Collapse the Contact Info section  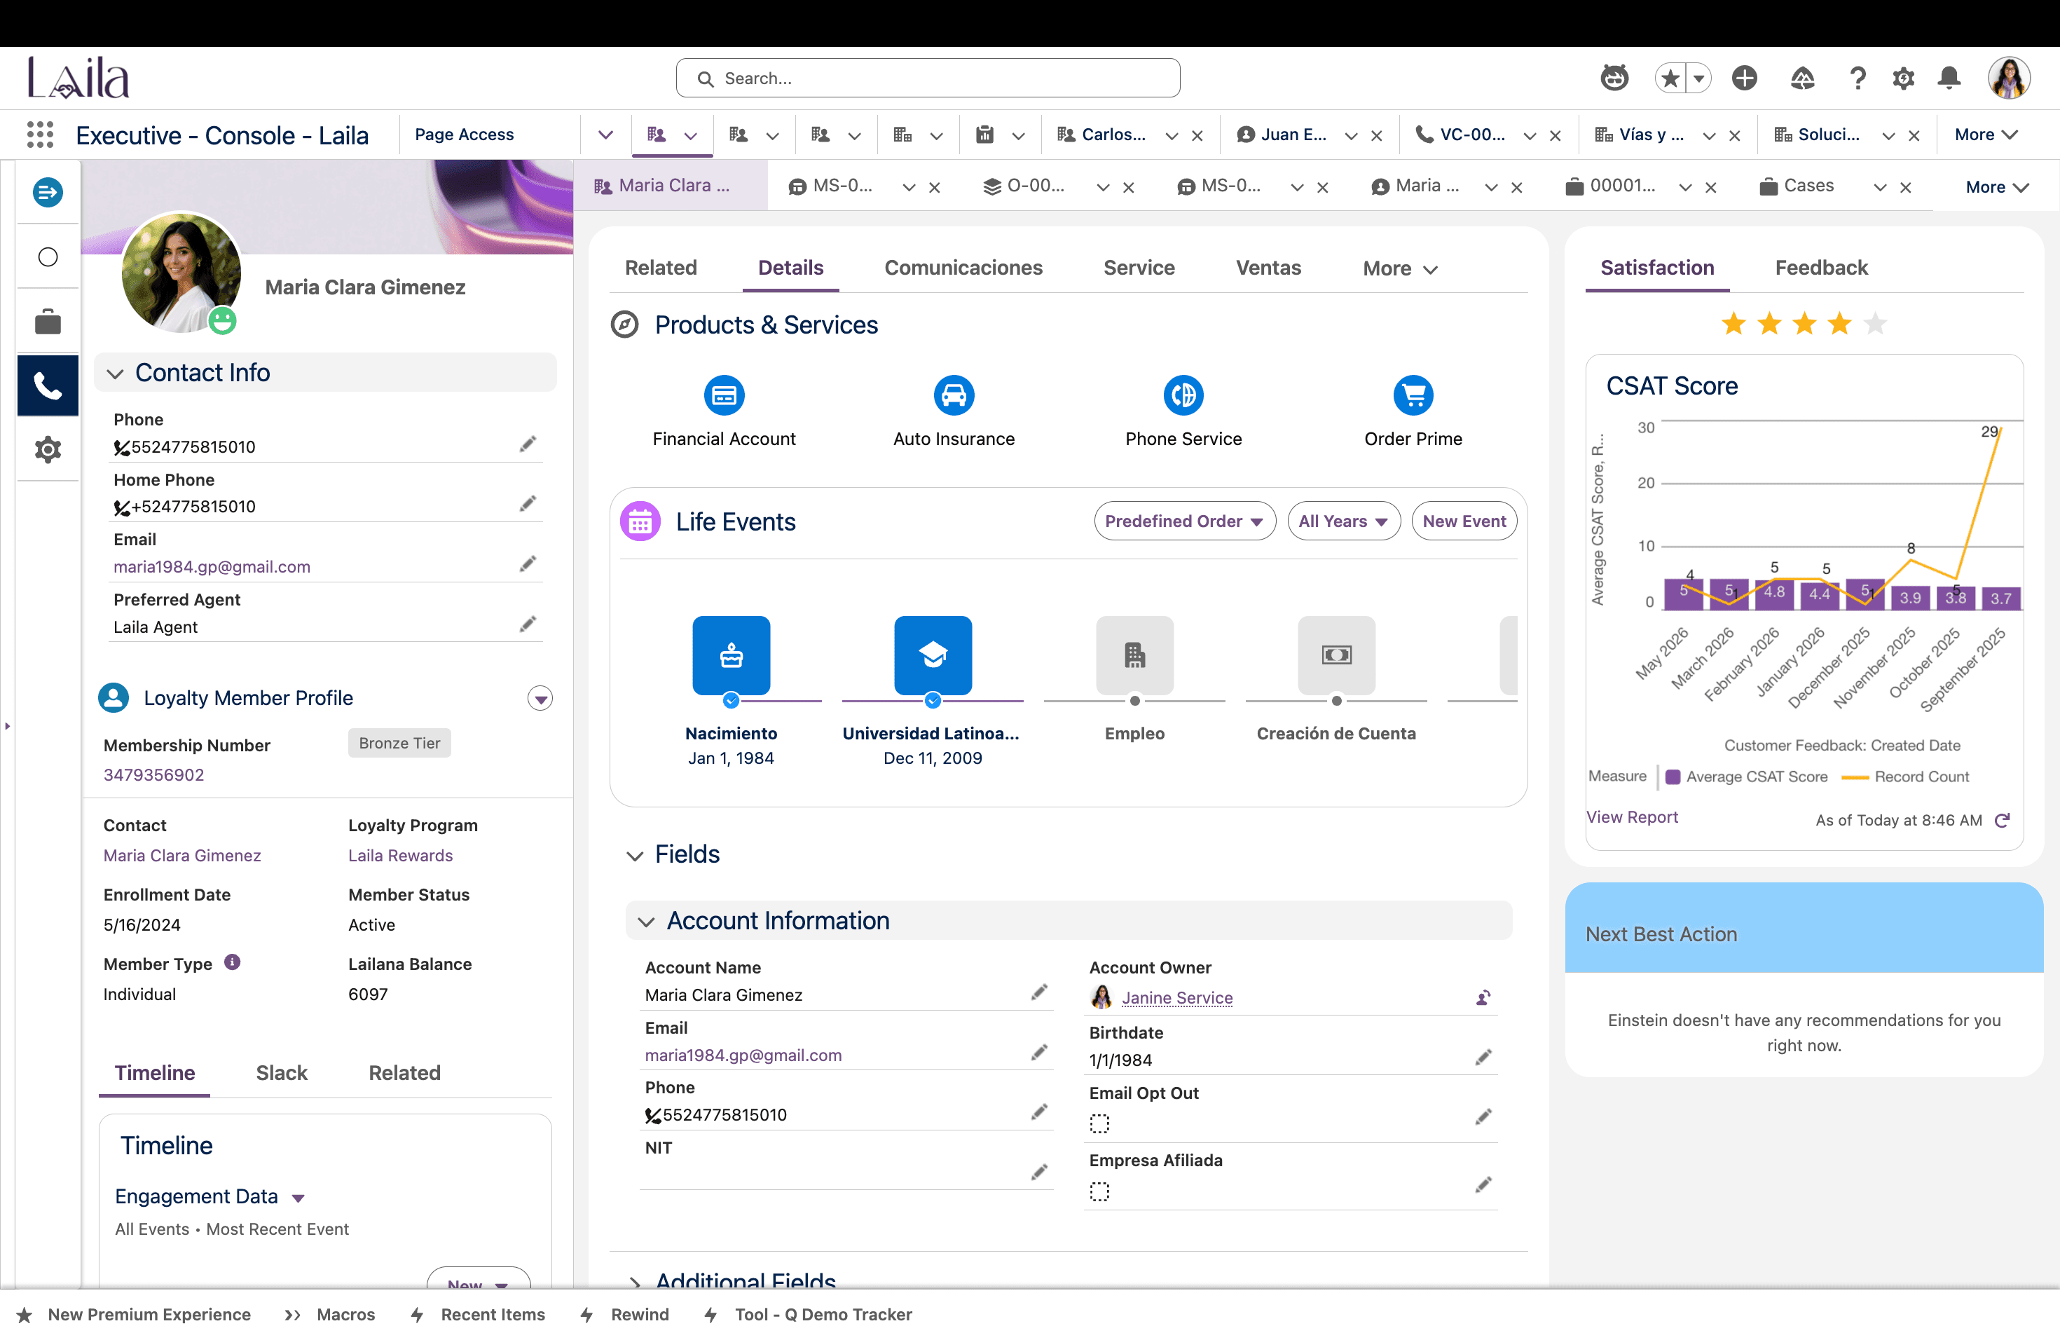tap(115, 373)
